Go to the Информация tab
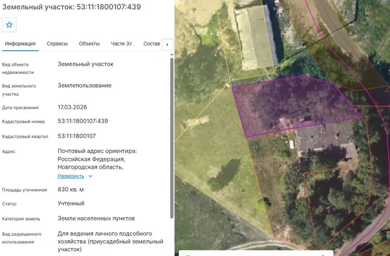 [20, 44]
